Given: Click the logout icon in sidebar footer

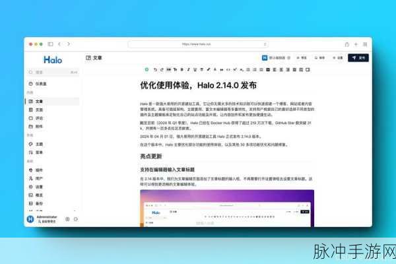Looking at the screenshot, I should (x=76, y=219).
